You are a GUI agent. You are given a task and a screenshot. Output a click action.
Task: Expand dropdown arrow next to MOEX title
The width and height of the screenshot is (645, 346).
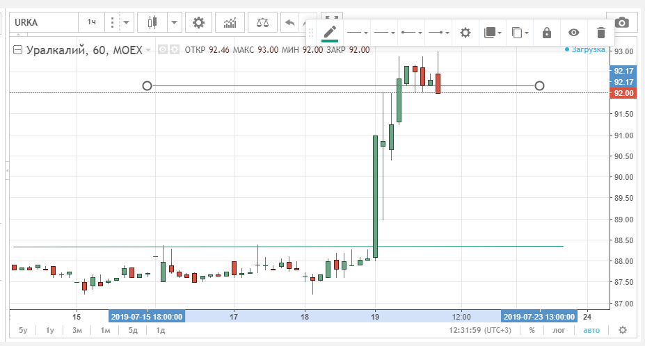pyautogui.click(x=148, y=50)
